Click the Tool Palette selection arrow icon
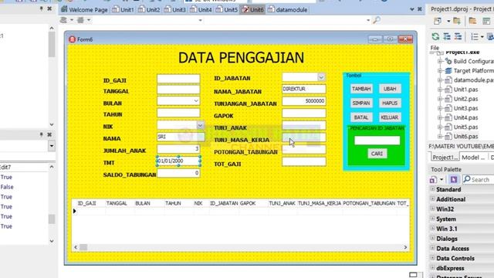 pyautogui.click(x=454, y=180)
